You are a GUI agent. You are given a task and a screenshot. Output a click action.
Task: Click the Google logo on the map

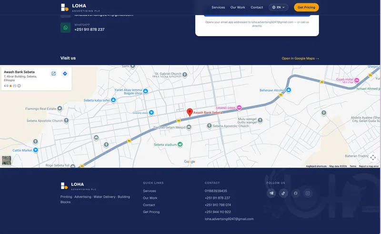[190, 161]
